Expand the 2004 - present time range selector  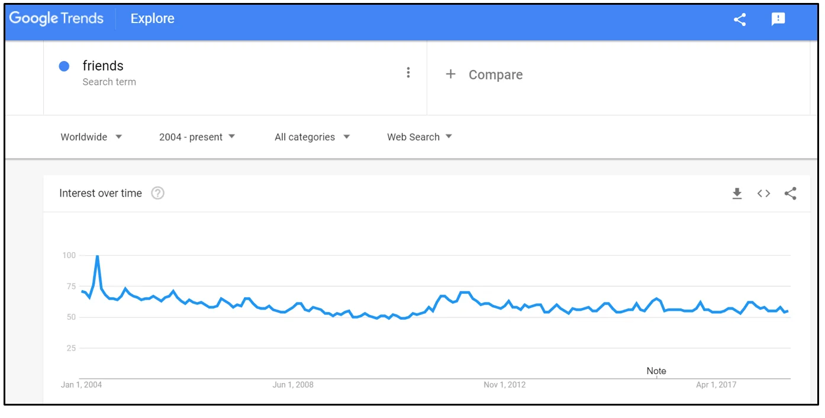tap(195, 137)
